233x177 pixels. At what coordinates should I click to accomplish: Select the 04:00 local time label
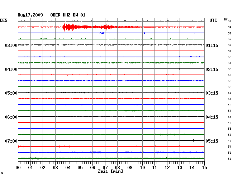(x=11, y=70)
